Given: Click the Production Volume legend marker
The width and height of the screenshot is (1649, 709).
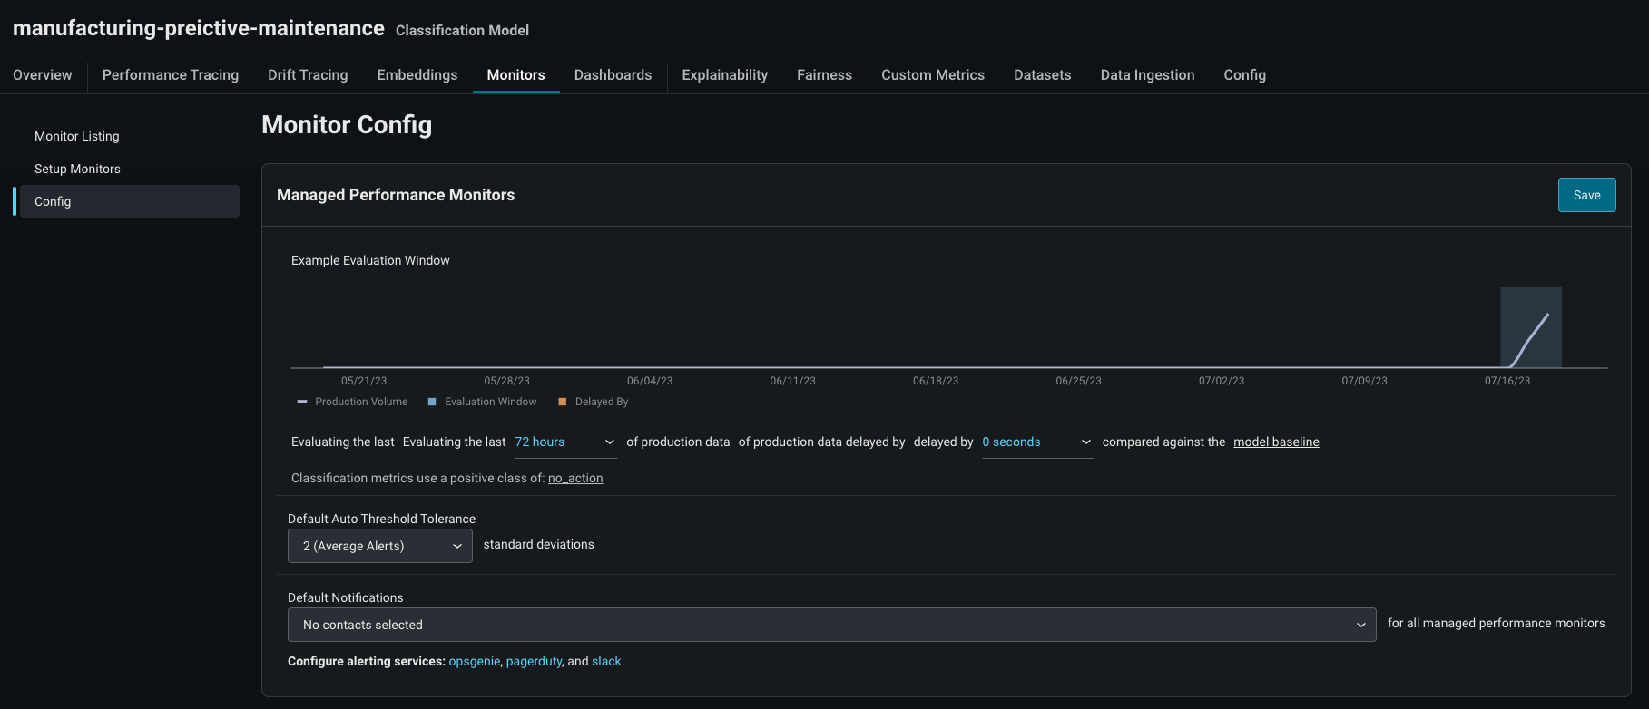Looking at the screenshot, I should pos(302,402).
